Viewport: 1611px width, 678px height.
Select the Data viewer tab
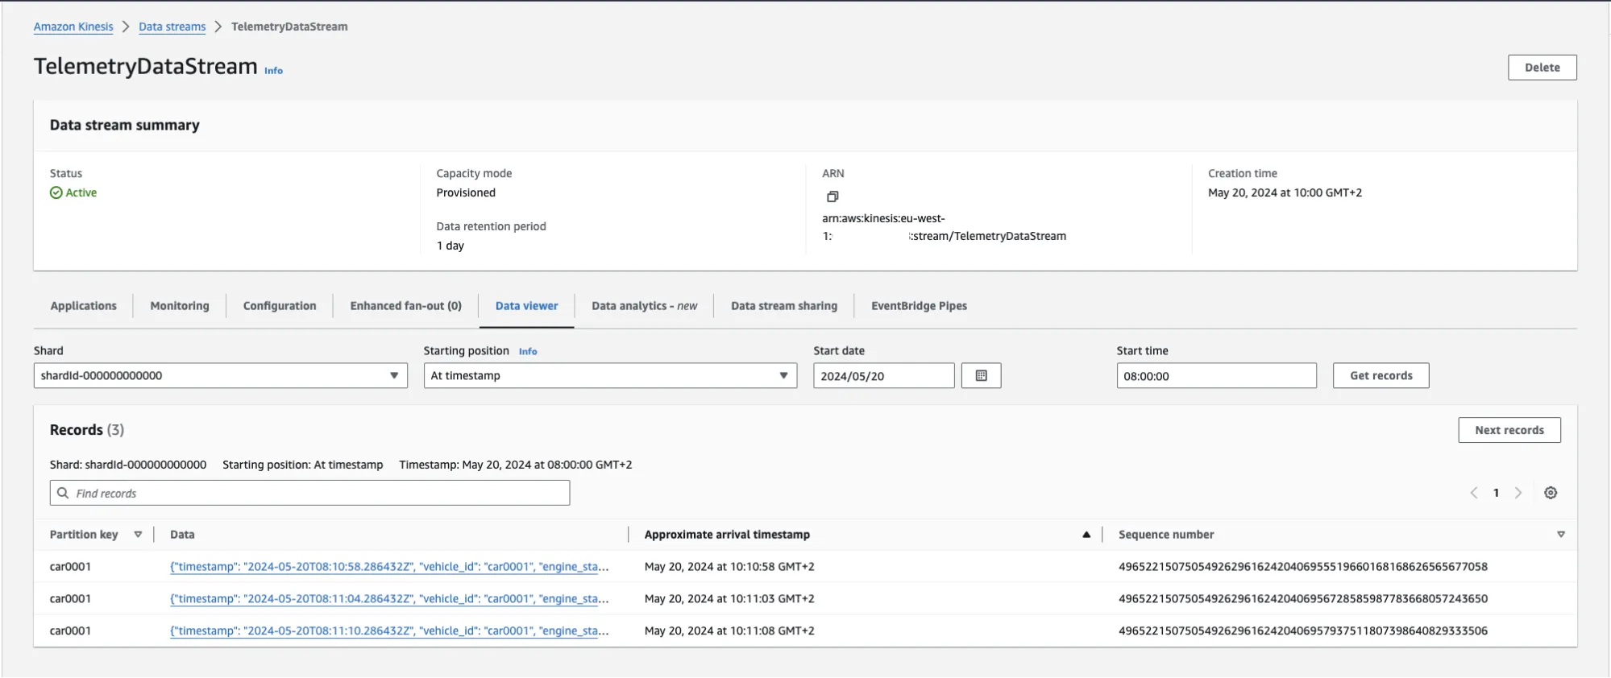coord(526,306)
